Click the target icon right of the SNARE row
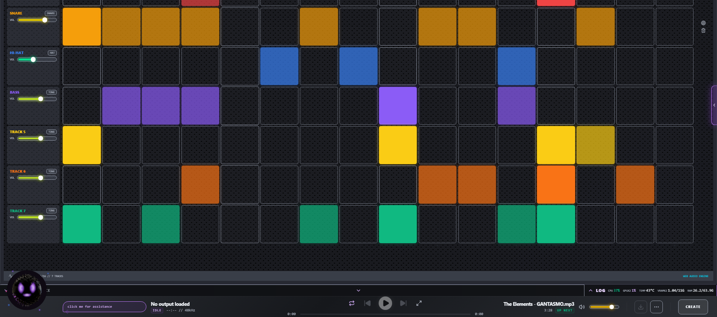The height and width of the screenshot is (317, 717). 703,23
